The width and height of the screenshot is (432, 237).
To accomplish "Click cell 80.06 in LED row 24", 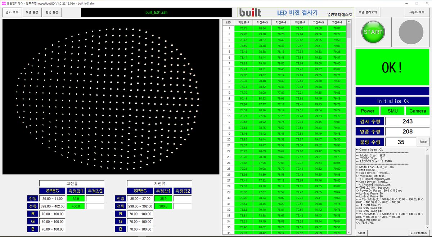I will (337, 163).
